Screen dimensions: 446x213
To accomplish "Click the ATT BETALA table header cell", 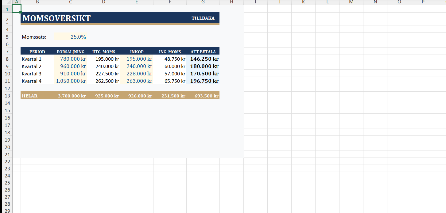I will pos(203,52).
